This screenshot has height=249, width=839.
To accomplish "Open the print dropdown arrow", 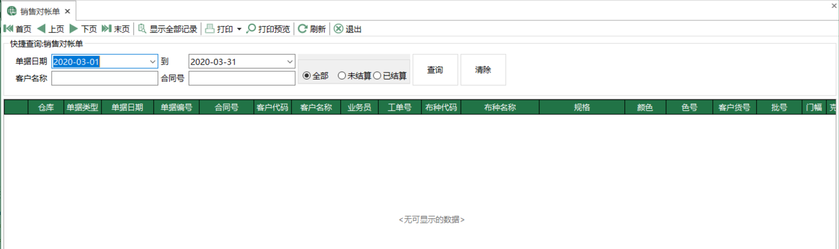I will pyautogui.click(x=239, y=29).
